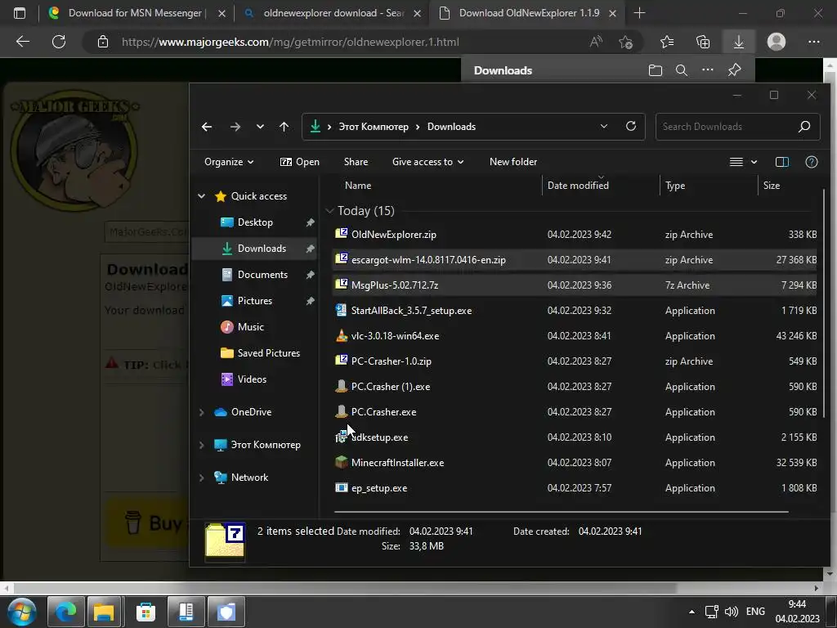Select Documents in the navigation pane
Image resolution: width=837 pixels, height=628 pixels.
[262, 275]
